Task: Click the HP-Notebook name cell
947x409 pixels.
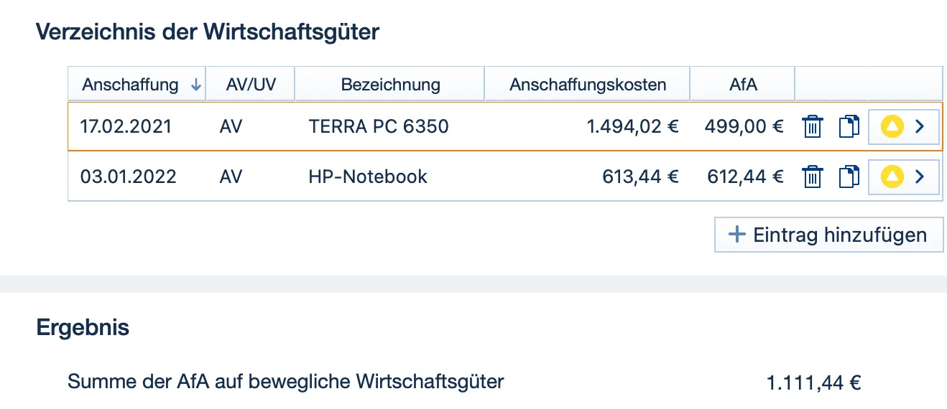Action: [368, 177]
